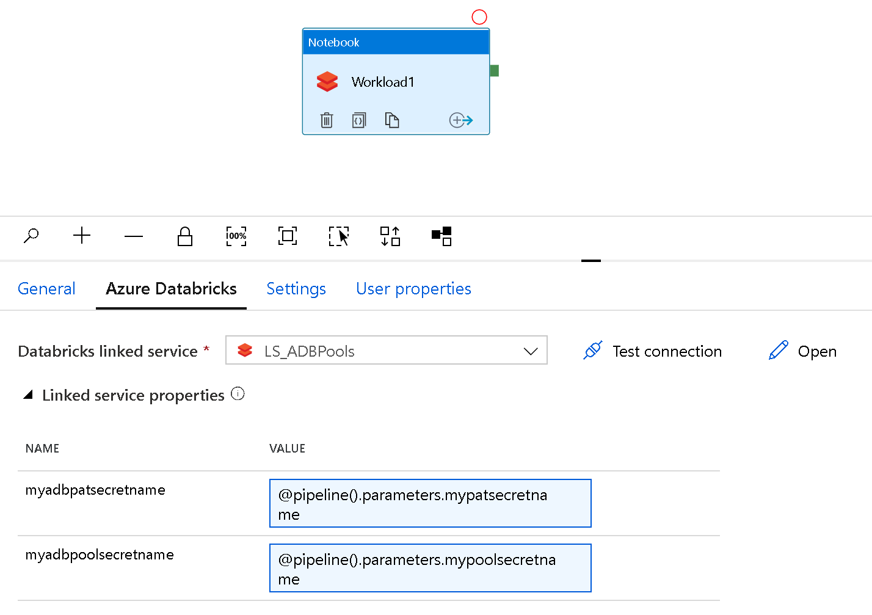Add an output branch from Workload1
Screen dimensions: 872x615
[x=460, y=120]
